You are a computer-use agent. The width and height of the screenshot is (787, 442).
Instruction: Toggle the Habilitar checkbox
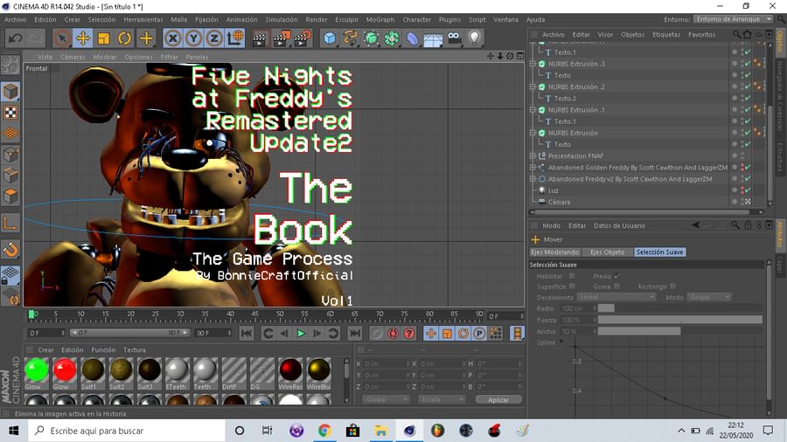click(x=572, y=276)
